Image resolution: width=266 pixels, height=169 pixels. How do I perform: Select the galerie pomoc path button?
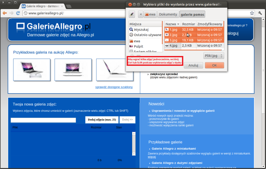[x=192, y=14]
